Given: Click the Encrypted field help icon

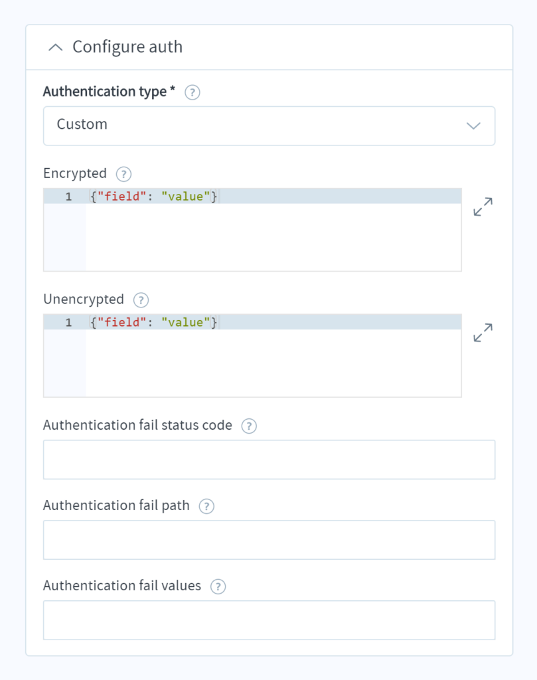Looking at the screenshot, I should coord(123,174).
